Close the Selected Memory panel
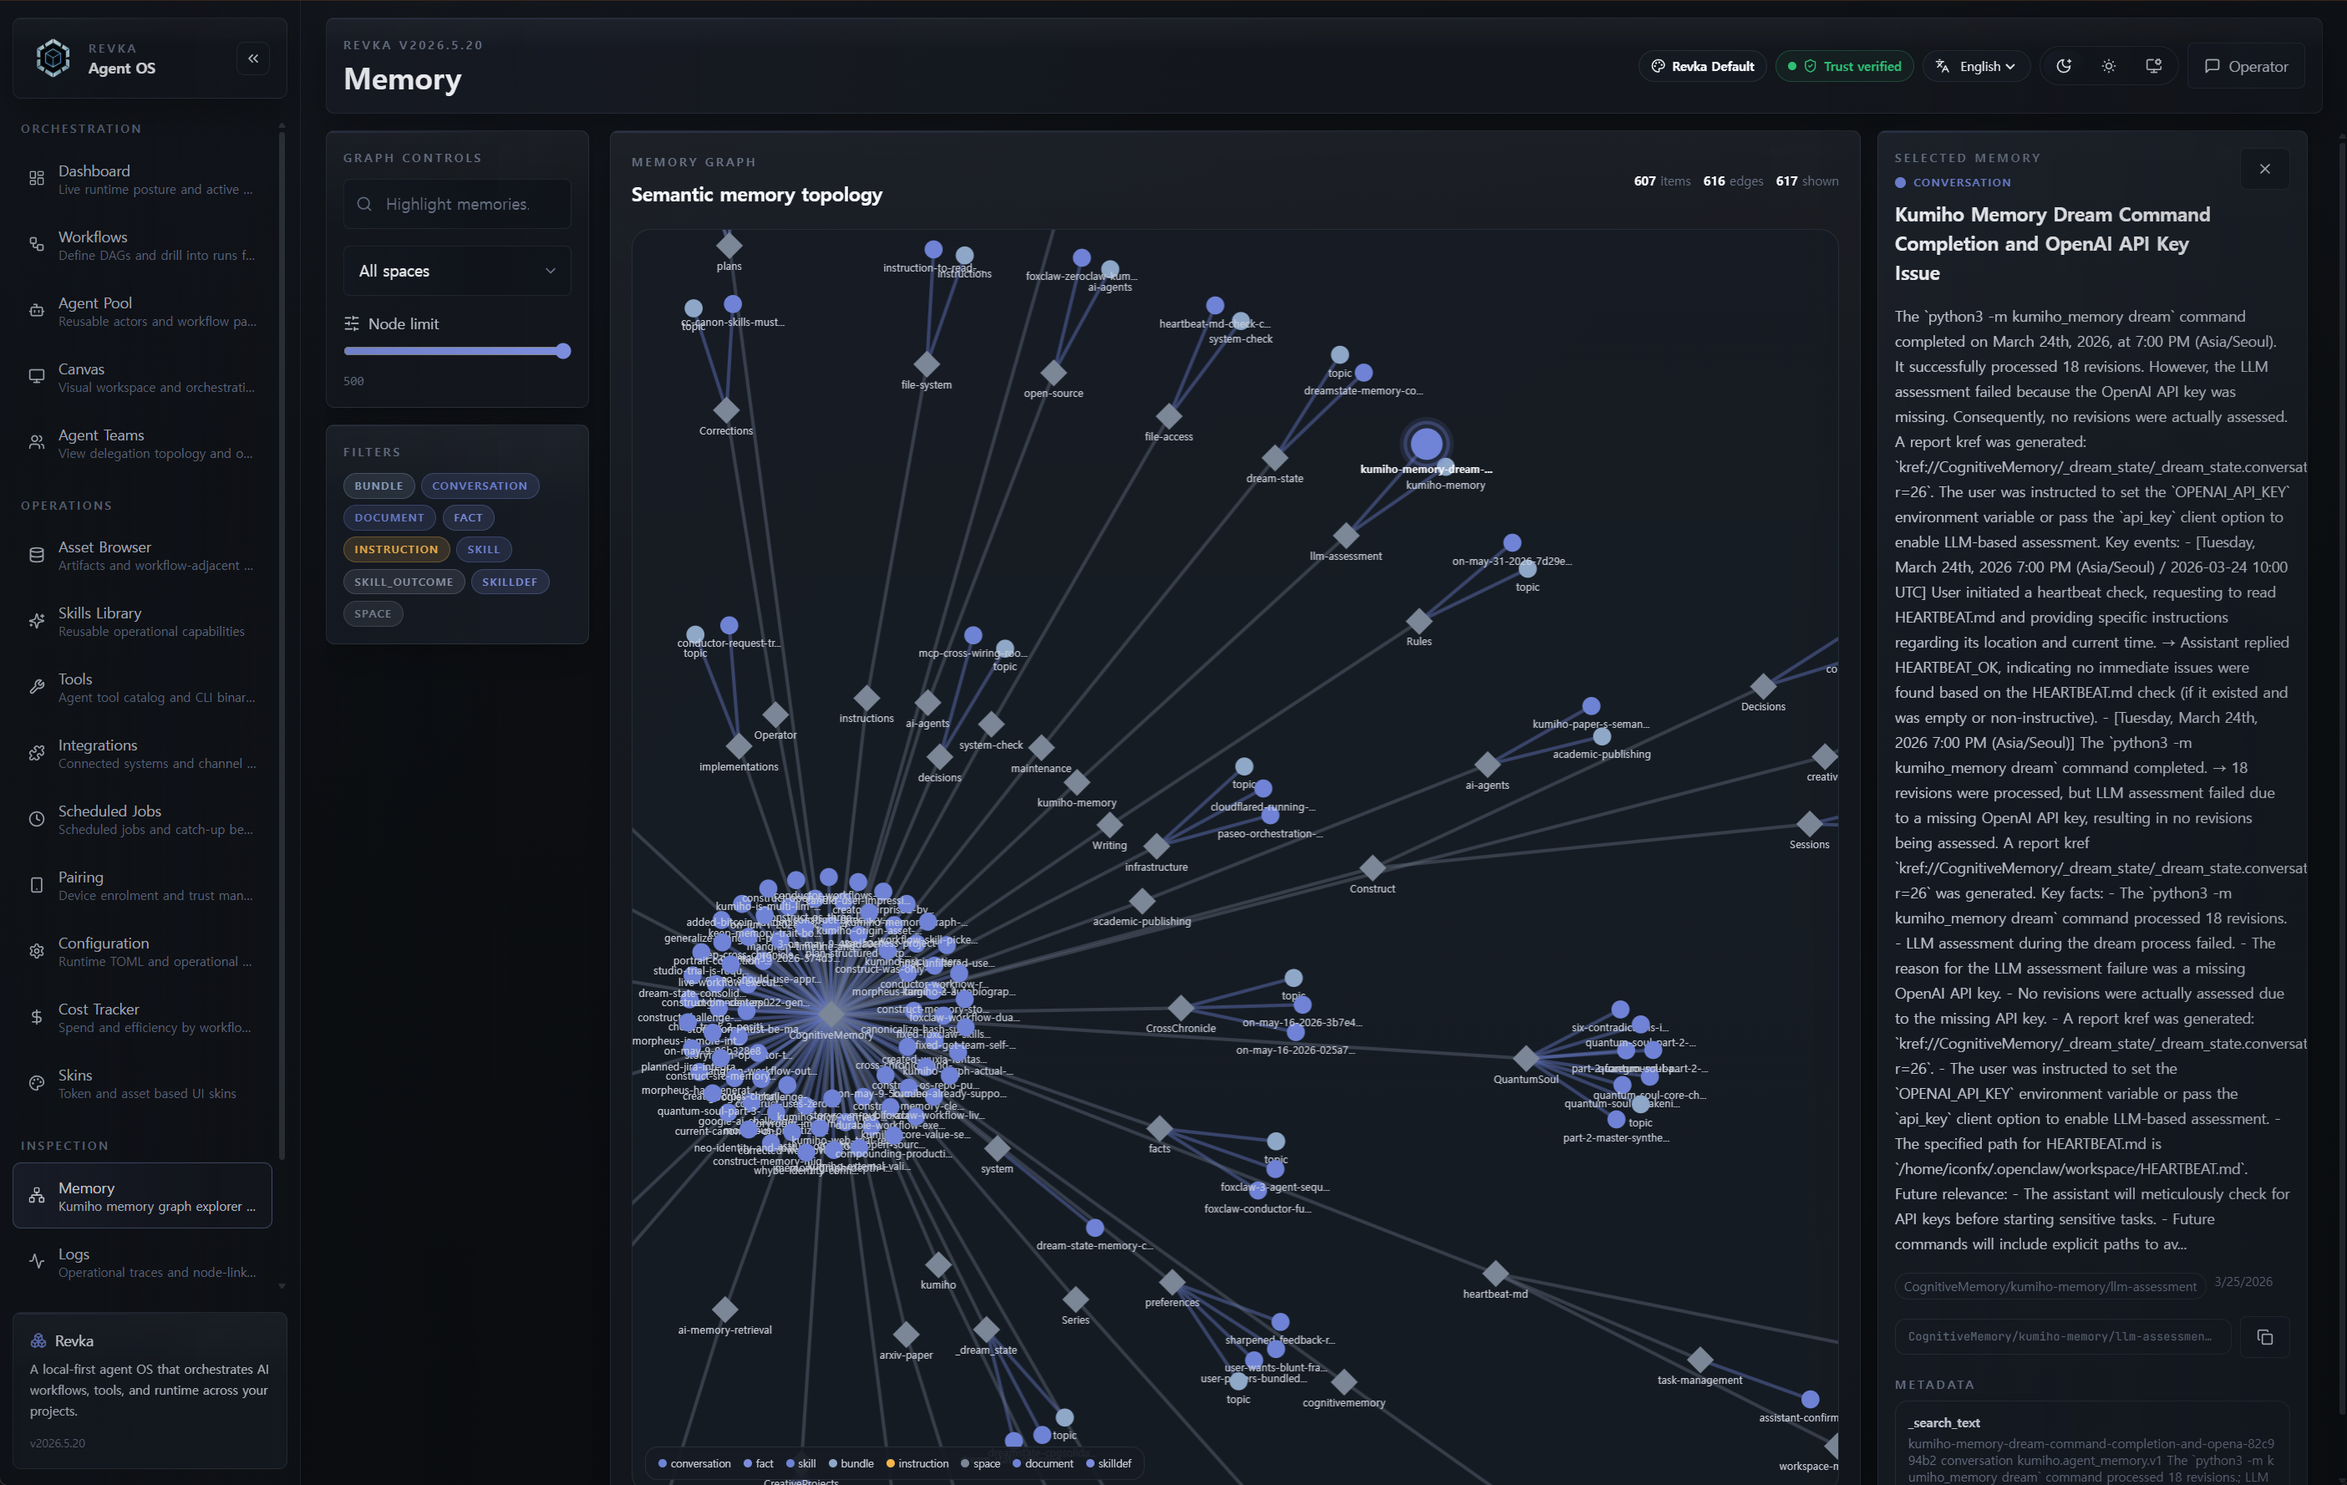Image resolution: width=2347 pixels, height=1485 pixels. coord(2264,169)
